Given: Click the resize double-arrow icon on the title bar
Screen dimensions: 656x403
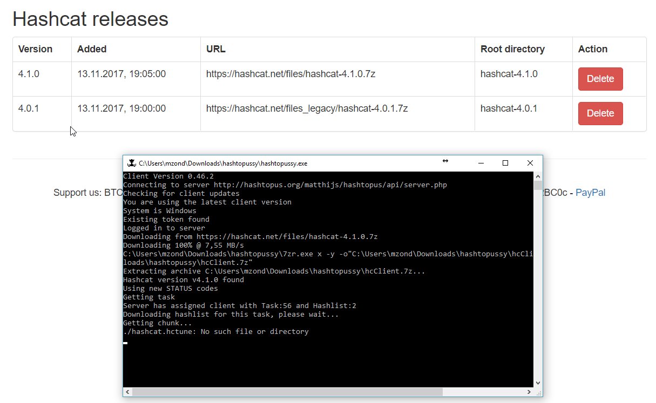Looking at the screenshot, I should 445,161.
